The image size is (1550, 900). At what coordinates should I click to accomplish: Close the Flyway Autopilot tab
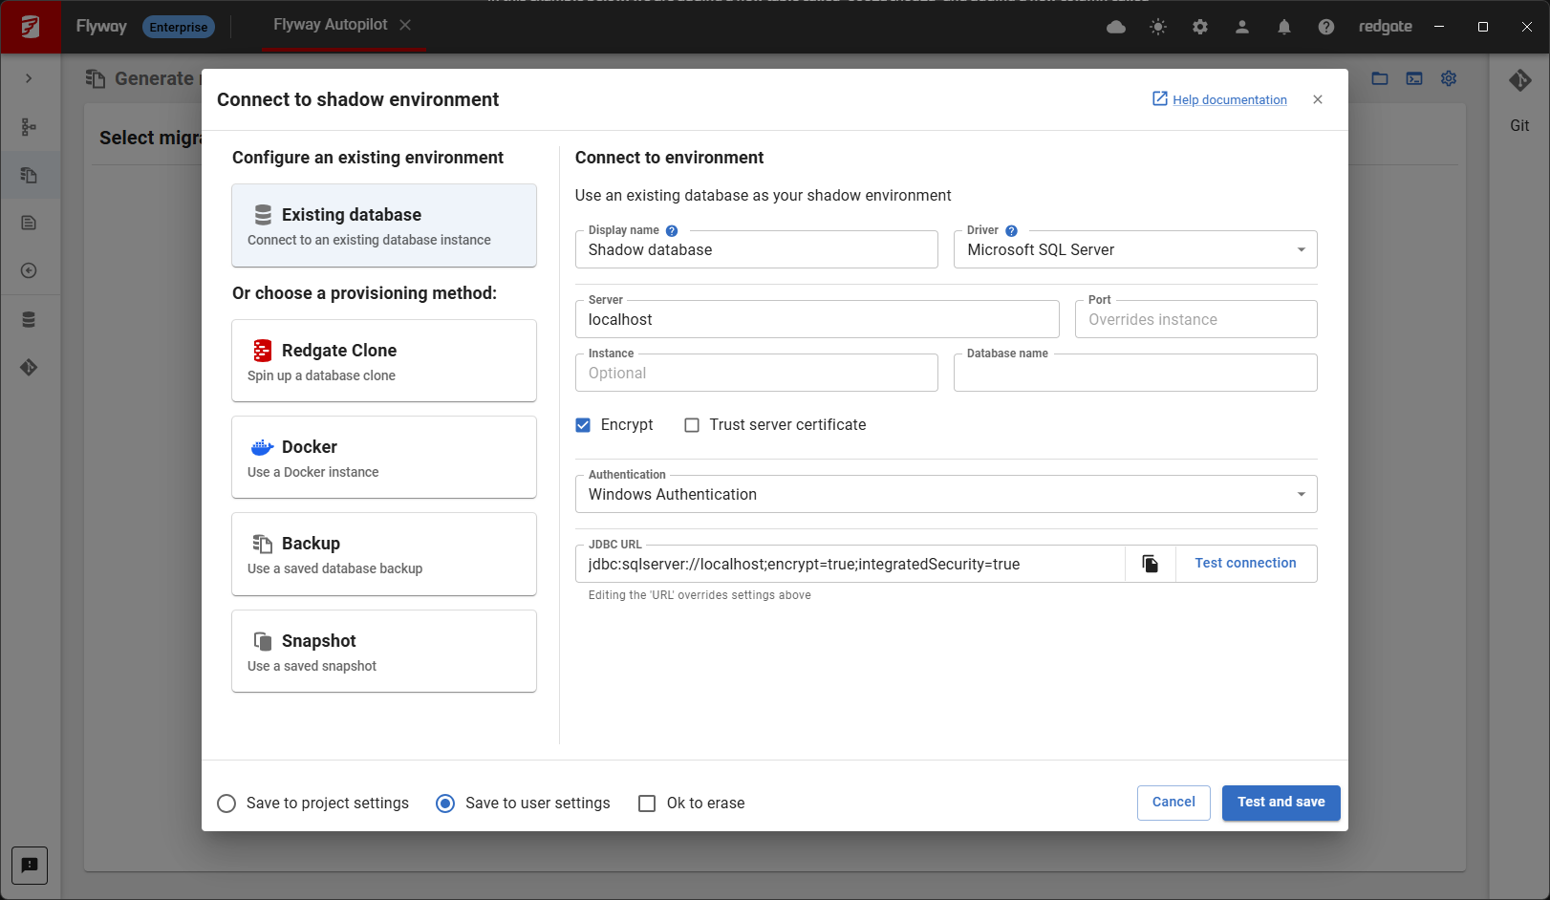[405, 25]
